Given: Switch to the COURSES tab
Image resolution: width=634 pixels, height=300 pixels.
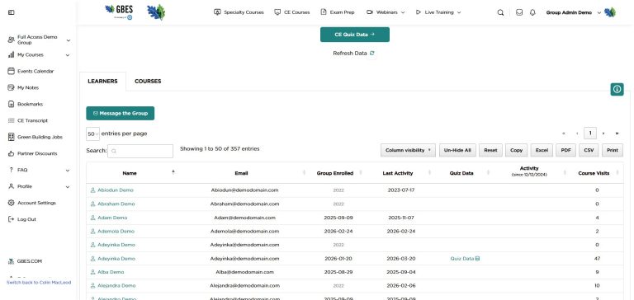Looking at the screenshot, I should click(148, 81).
